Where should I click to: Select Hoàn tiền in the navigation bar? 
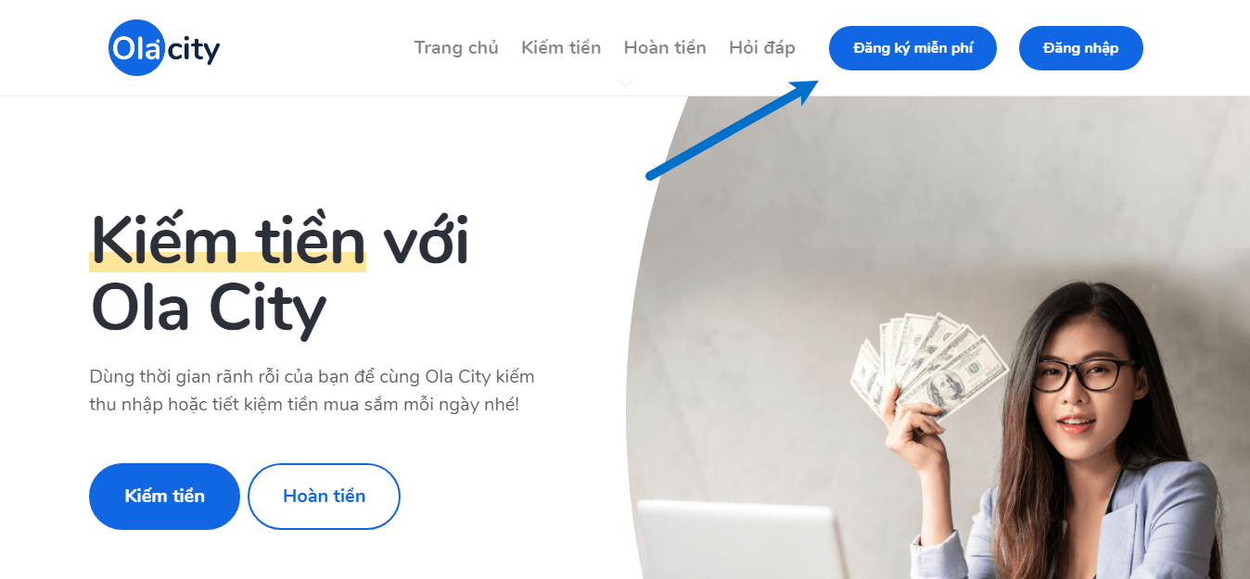665,47
